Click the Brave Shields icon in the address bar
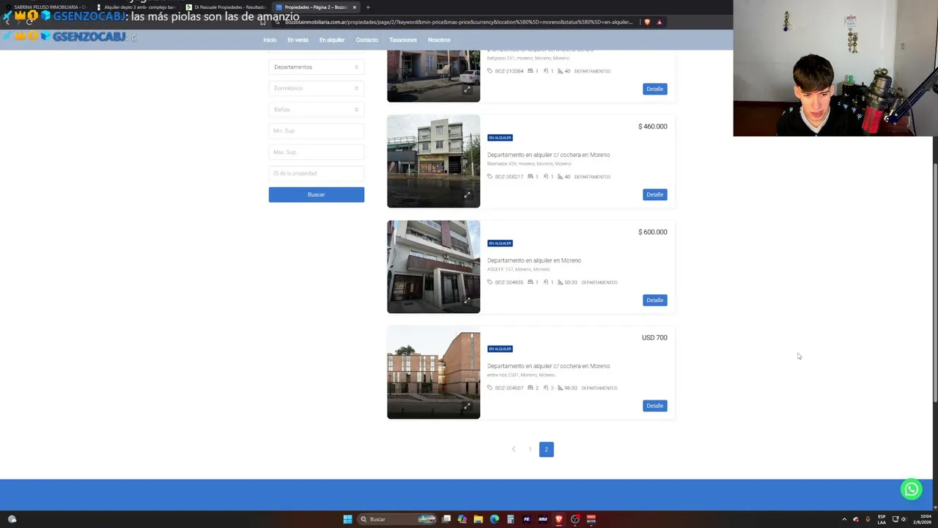This screenshot has width=938, height=528. click(646, 22)
